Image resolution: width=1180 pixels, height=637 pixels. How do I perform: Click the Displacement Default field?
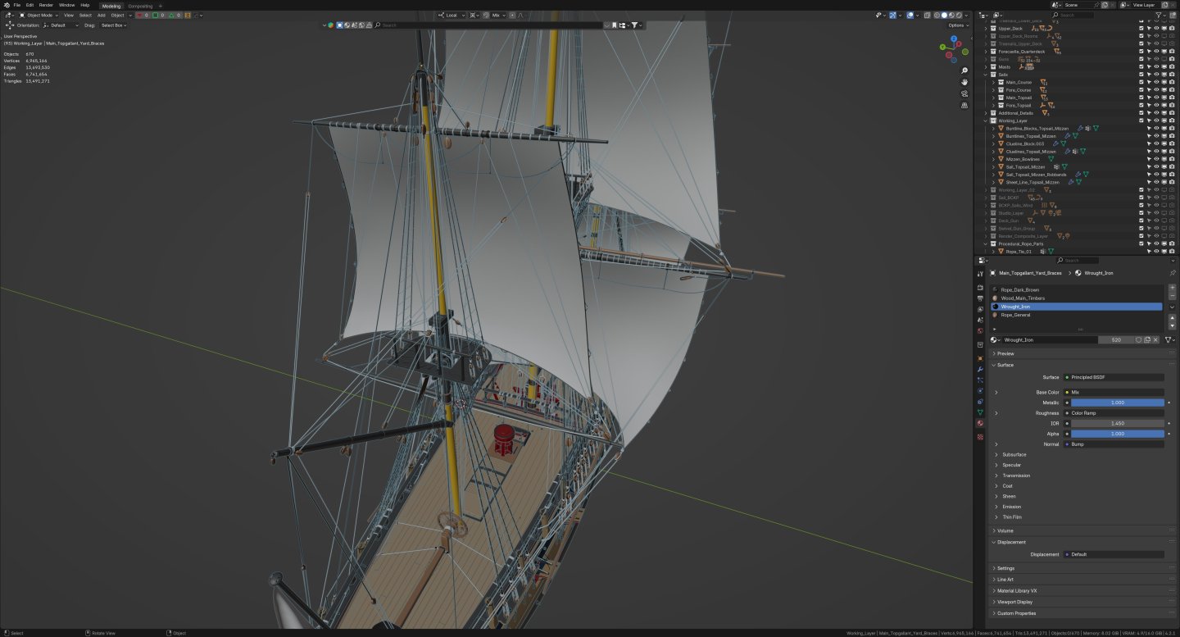click(1114, 554)
